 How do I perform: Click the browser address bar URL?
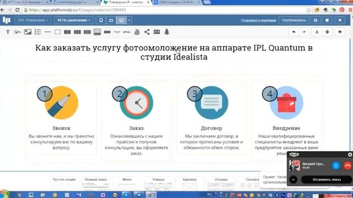[77, 10]
